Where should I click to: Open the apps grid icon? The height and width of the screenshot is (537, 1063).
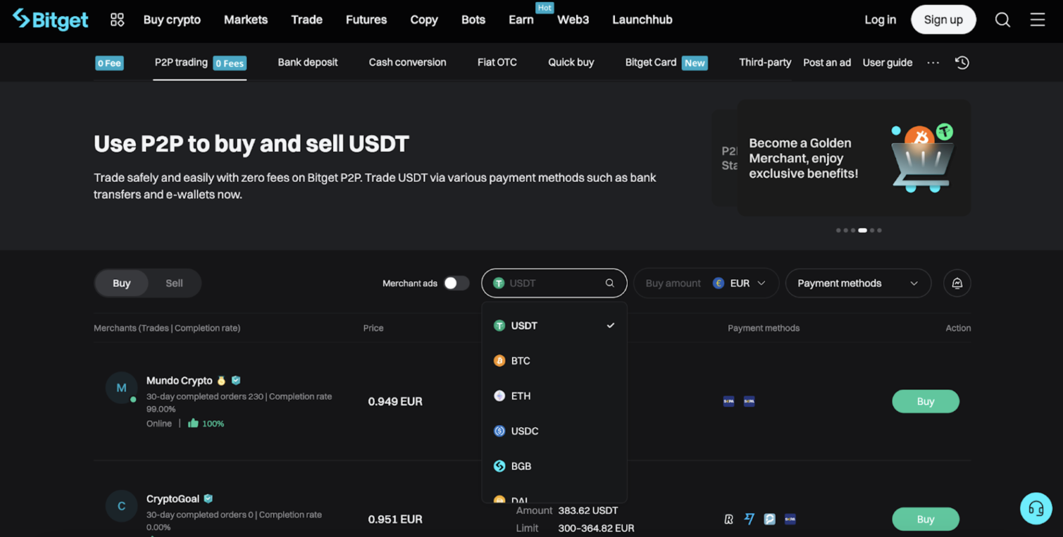point(117,20)
